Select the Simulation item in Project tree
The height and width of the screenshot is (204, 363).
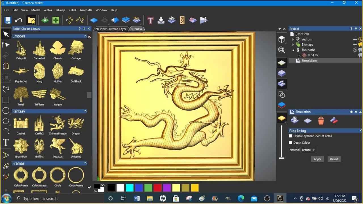click(x=309, y=61)
